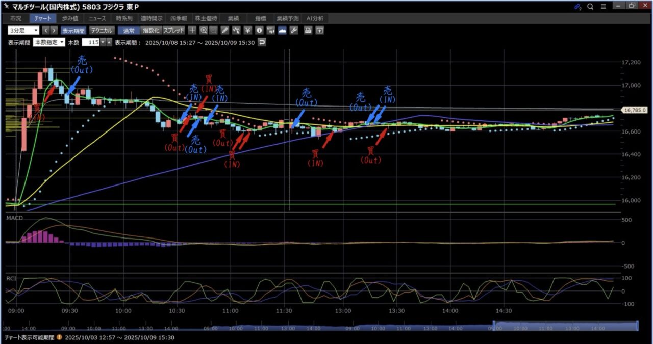Decrease bar count with down arrow
Image resolution: width=653 pixels, height=344 pixels.
[x=103, y=42]
